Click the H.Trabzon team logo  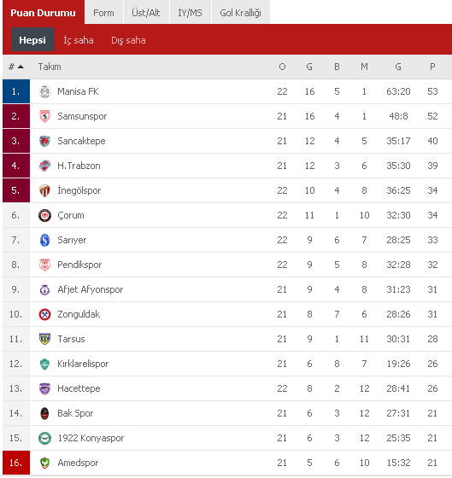tap(44, 166)
